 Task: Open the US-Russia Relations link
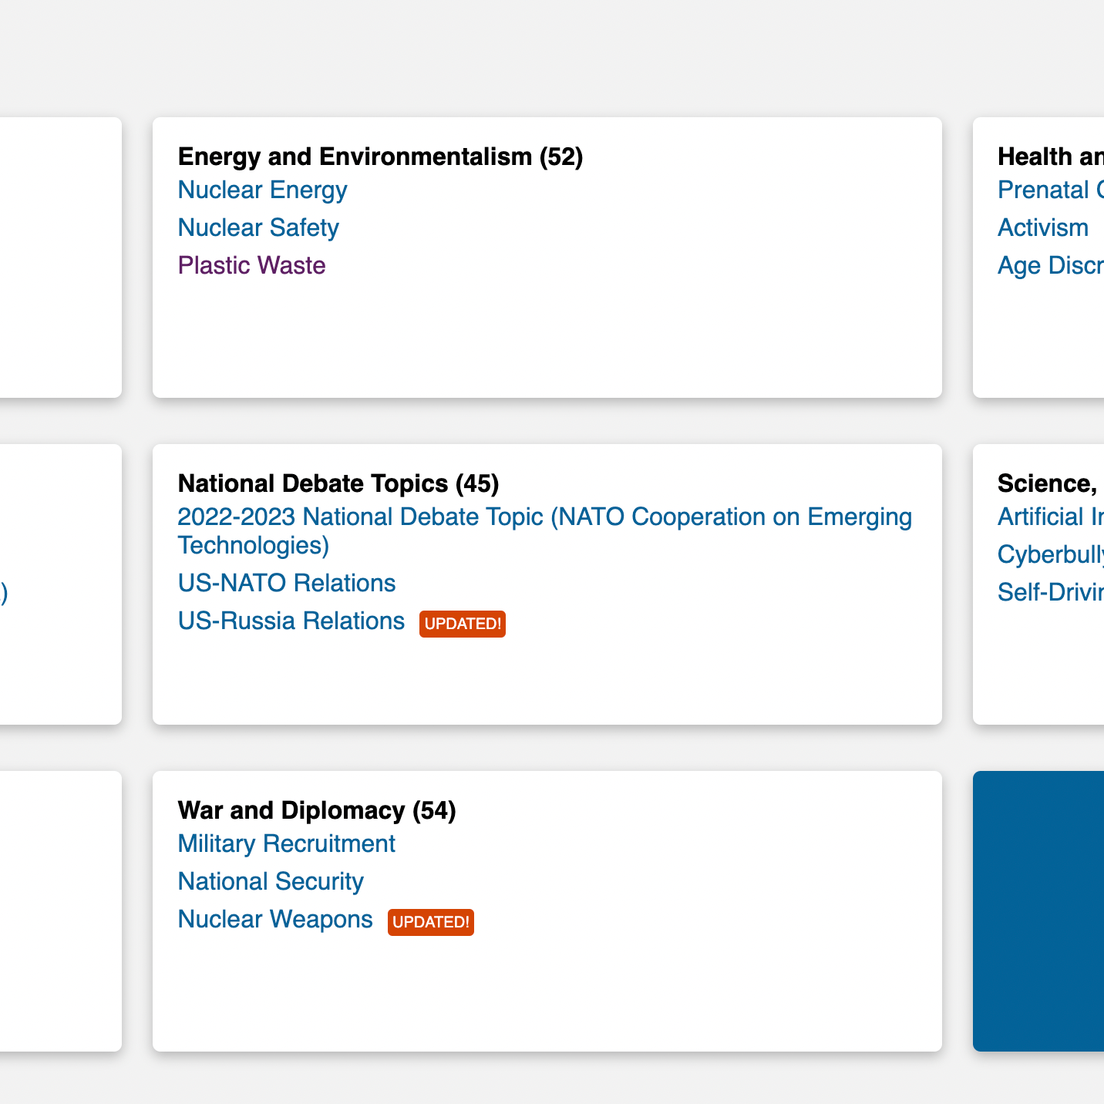[x=291, y=621]
